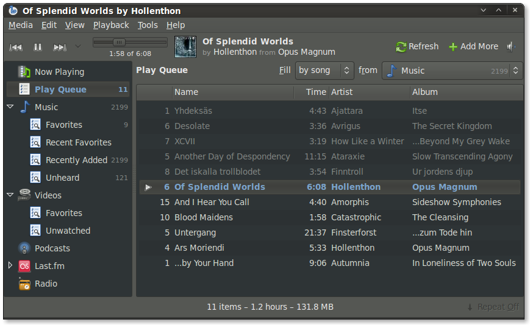The width and height of the screenshot is (530, 325).
Task: Click the Unwatched playlist icon
Action: pos(35,230)
